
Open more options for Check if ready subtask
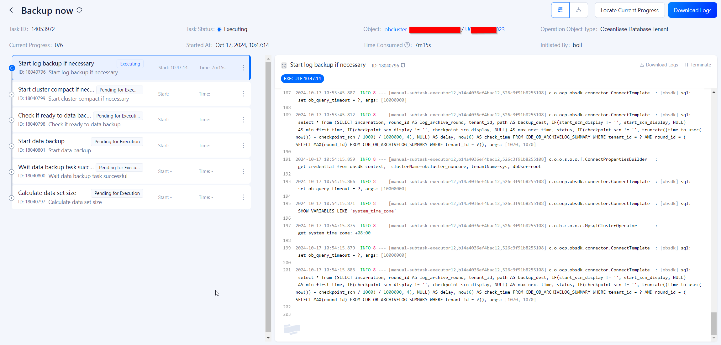[x=243, y=120]
